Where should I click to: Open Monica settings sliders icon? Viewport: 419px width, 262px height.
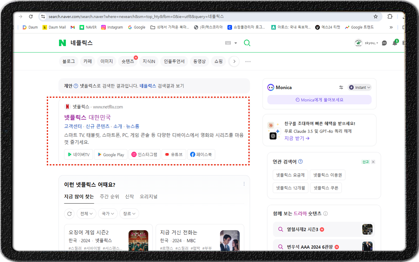click(x=341, y=87)
